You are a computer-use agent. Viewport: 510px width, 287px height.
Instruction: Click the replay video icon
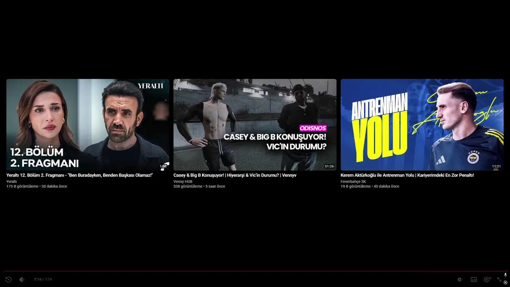coord(8,279)
